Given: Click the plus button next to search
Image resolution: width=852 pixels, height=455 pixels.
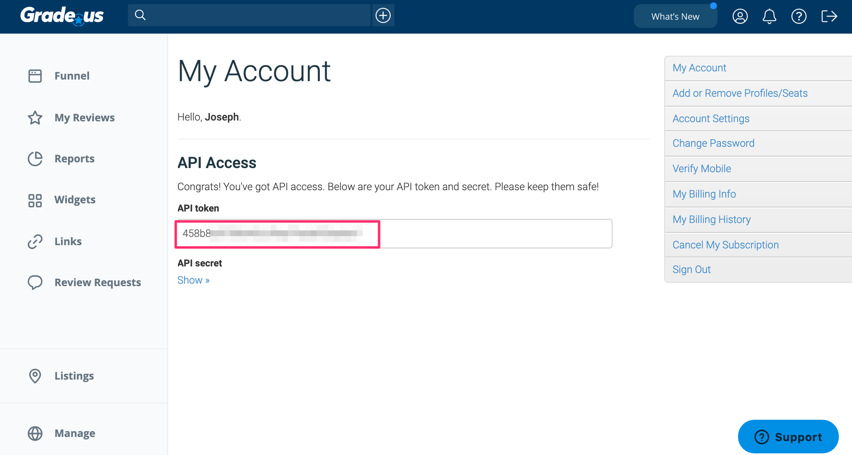Looking at the screenshot, I should tap(383, 15).
